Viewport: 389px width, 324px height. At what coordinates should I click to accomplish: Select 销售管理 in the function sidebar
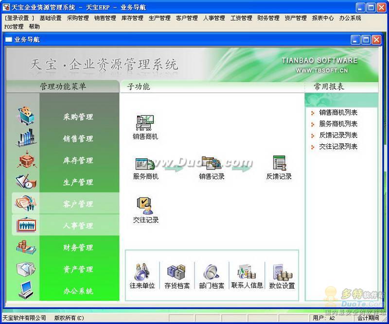point(78,138)
